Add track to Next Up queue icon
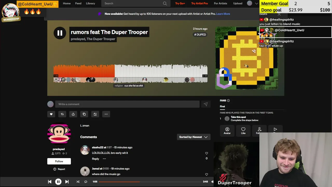Screen dimensions: 332x187 [x=95, y=114]
